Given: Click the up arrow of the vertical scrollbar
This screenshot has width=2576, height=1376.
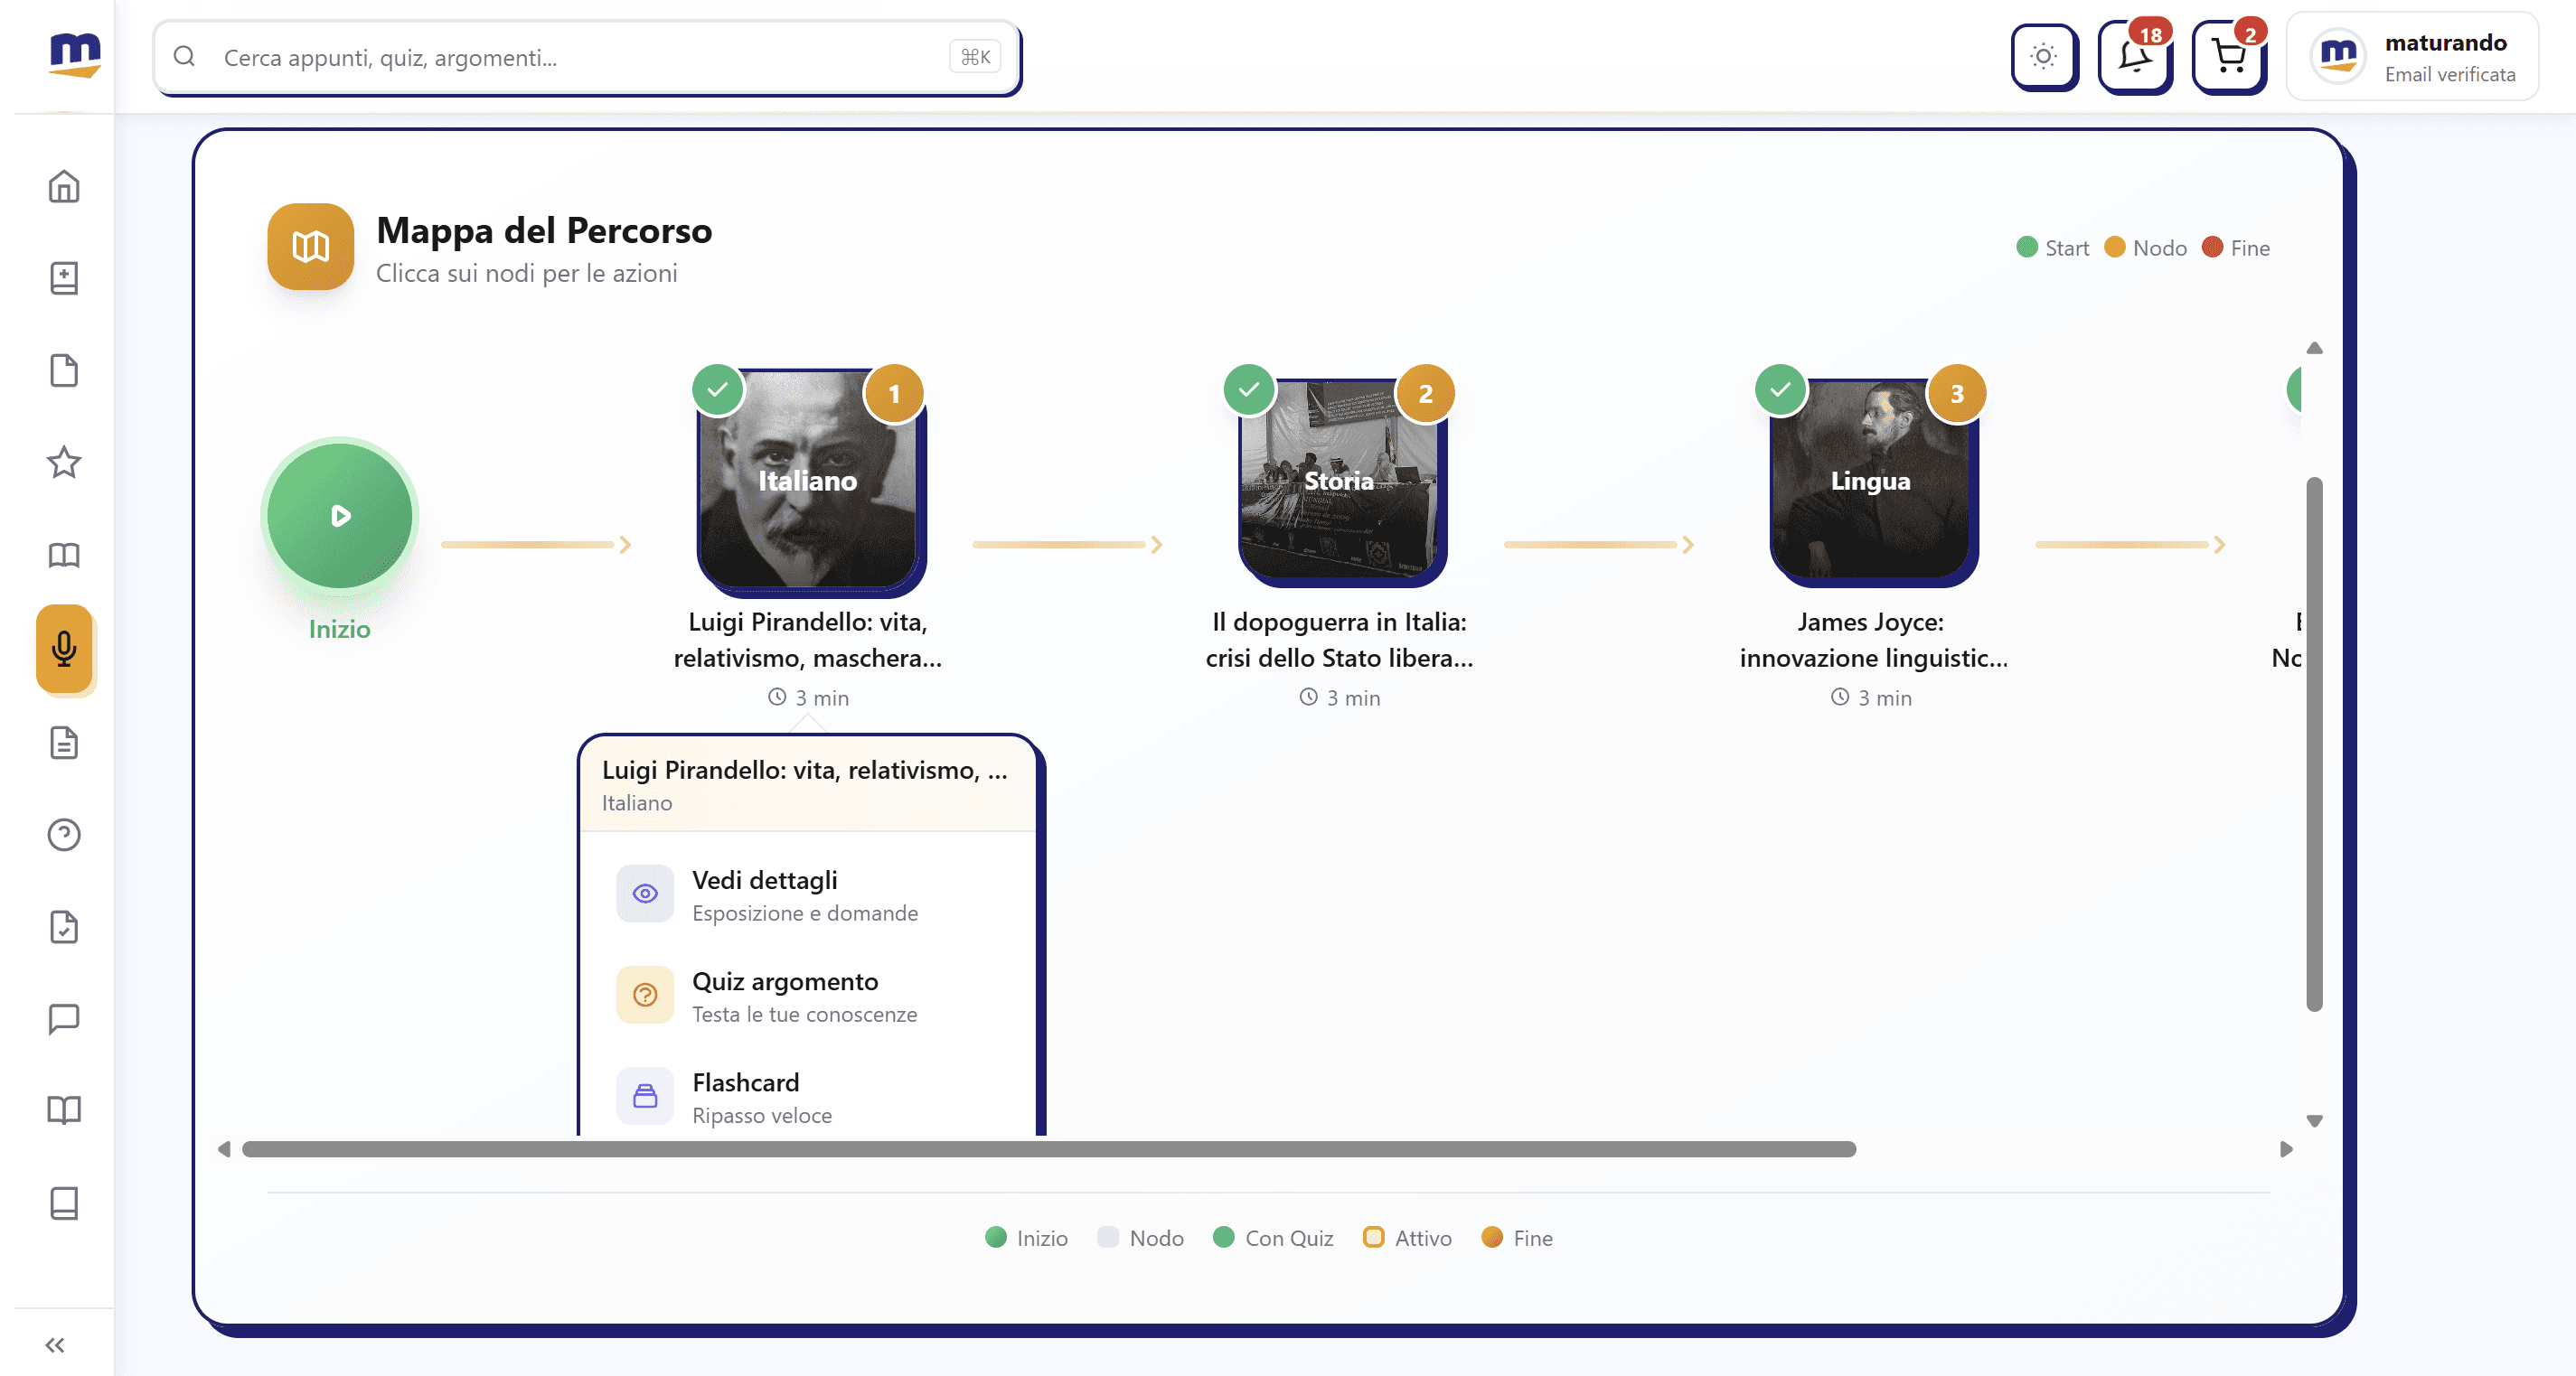Looking at the screenshot, I should (x=2314, y=348).
